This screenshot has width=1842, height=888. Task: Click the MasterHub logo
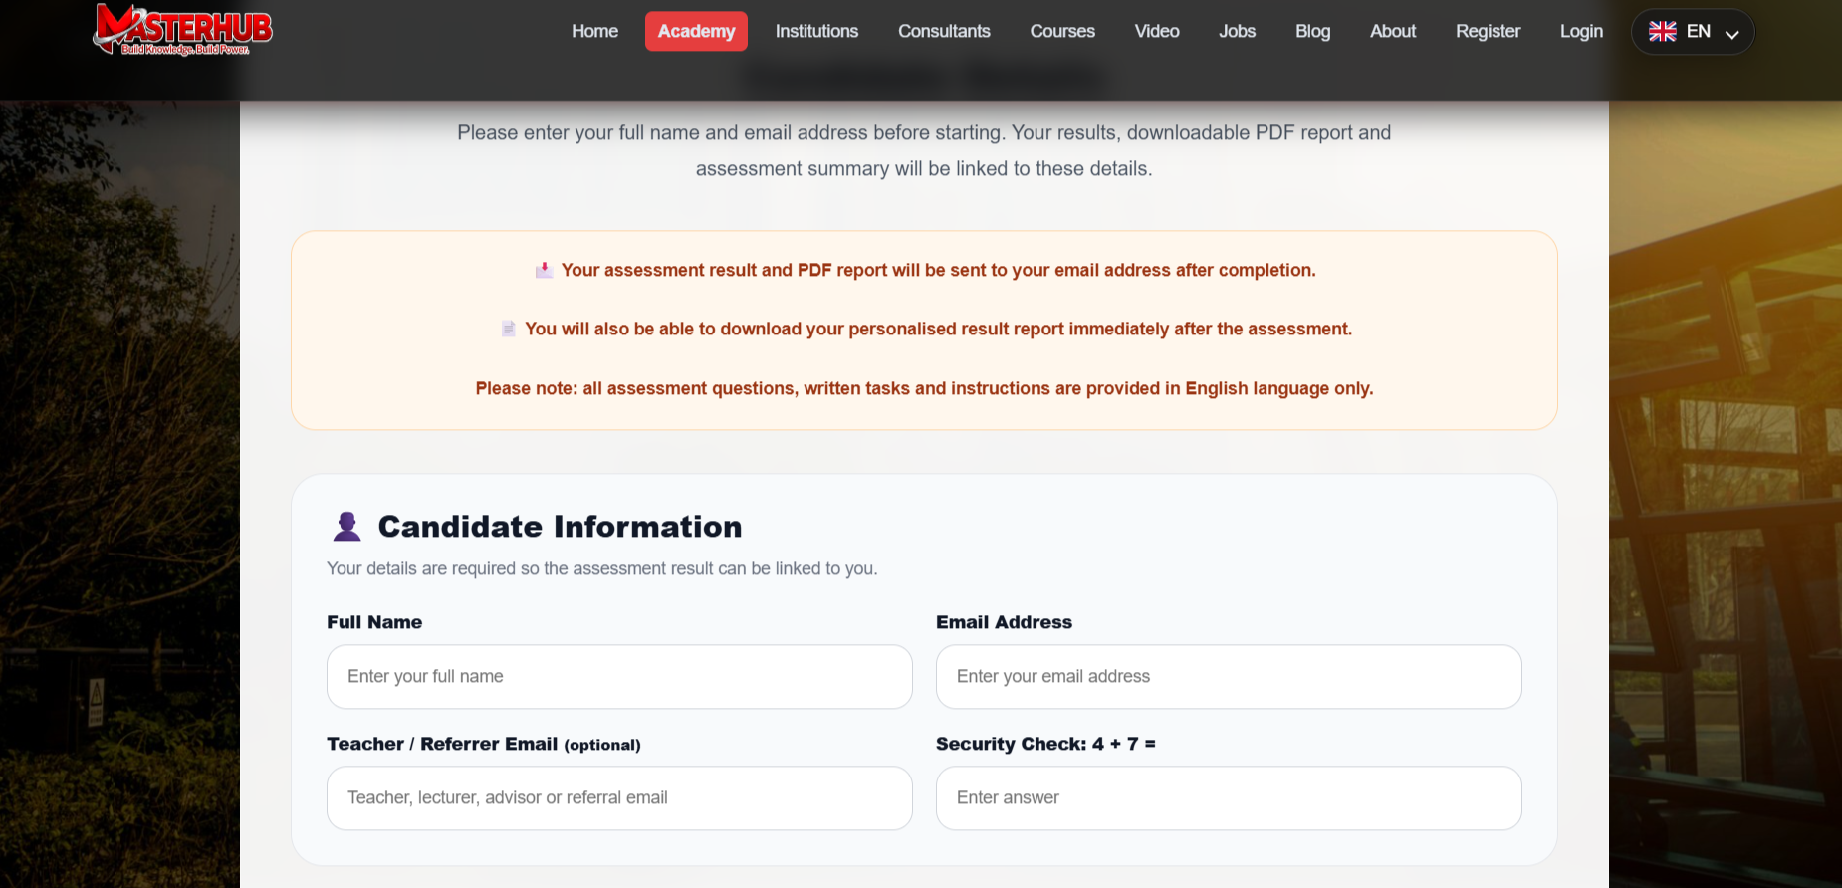(x=183, y=30)
